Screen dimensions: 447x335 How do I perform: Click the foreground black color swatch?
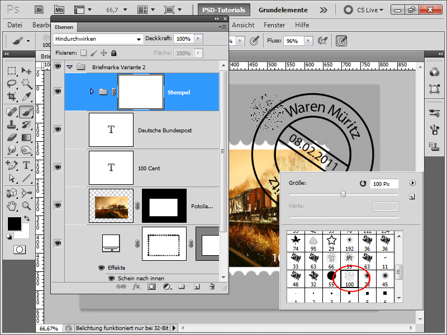(x=15, y=224)
